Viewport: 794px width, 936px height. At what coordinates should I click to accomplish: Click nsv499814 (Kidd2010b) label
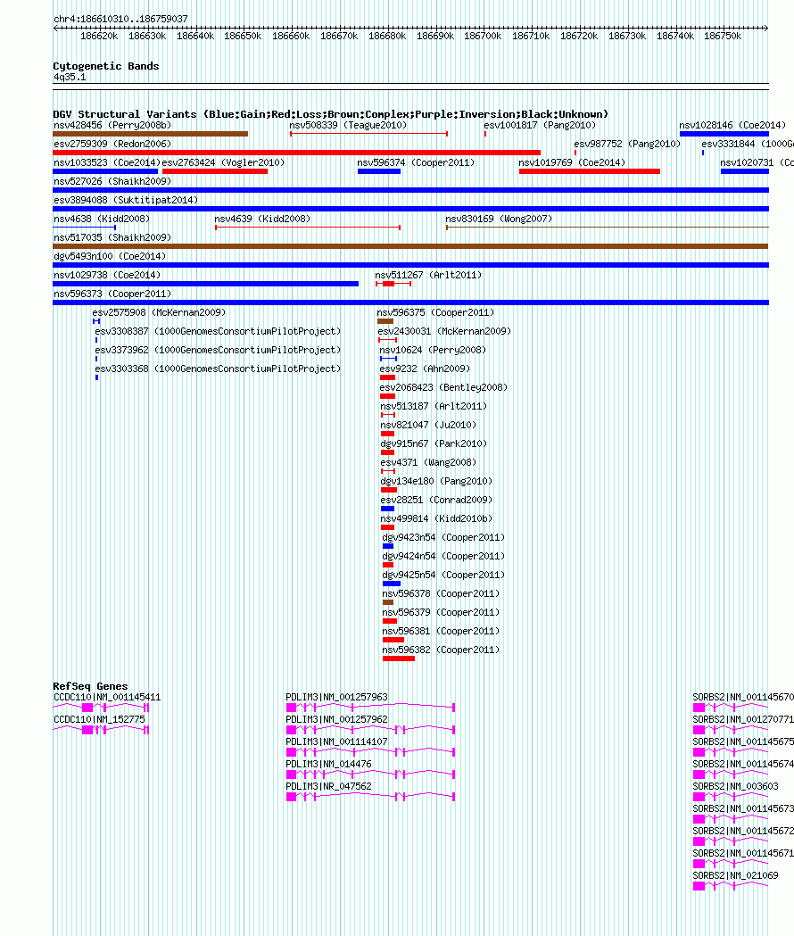coord(436,518)
